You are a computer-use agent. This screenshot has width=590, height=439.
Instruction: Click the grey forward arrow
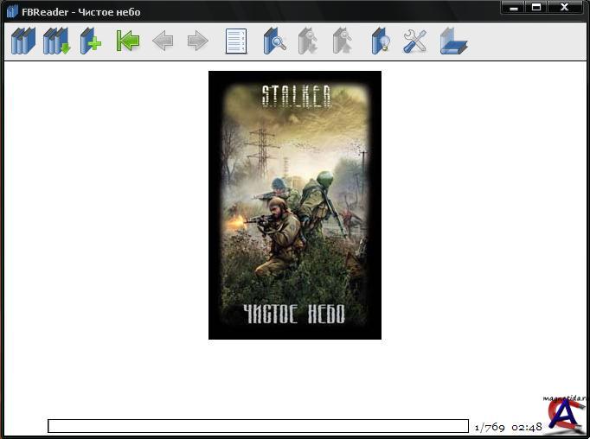198,41
